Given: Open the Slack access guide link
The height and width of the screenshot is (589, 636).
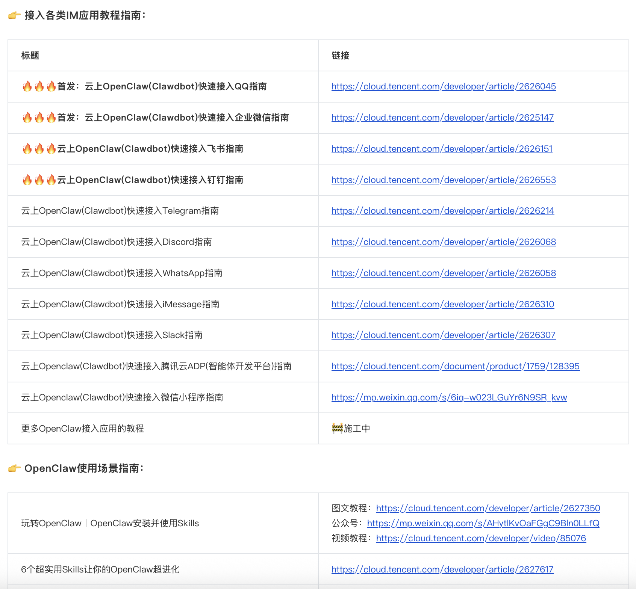Looking at the screenshot, I should point(443,335).
